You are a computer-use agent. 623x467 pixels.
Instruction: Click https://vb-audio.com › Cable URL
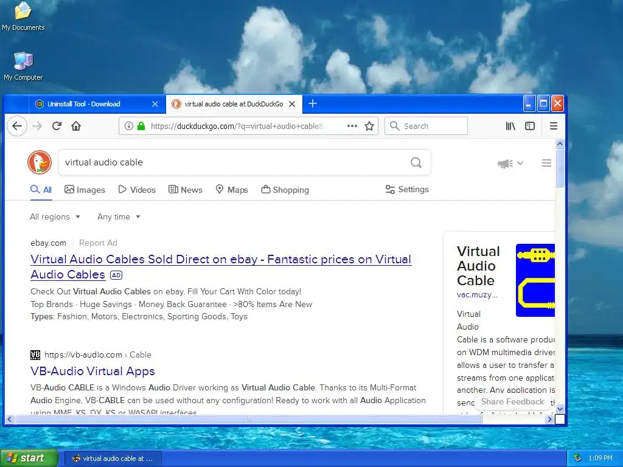tap(98, 355)
